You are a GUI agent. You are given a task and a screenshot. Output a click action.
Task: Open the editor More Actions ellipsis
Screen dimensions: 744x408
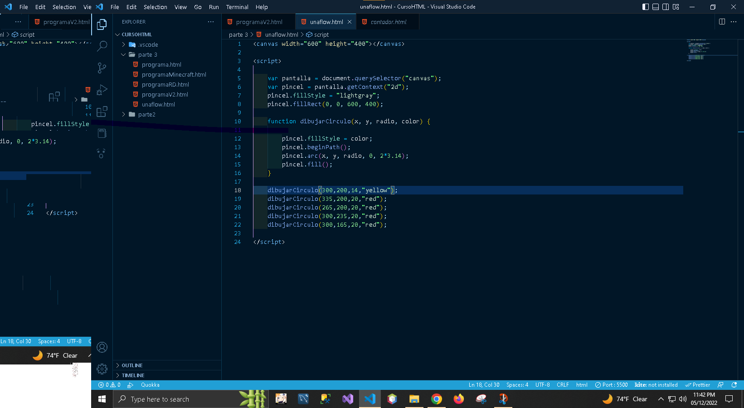734,22
